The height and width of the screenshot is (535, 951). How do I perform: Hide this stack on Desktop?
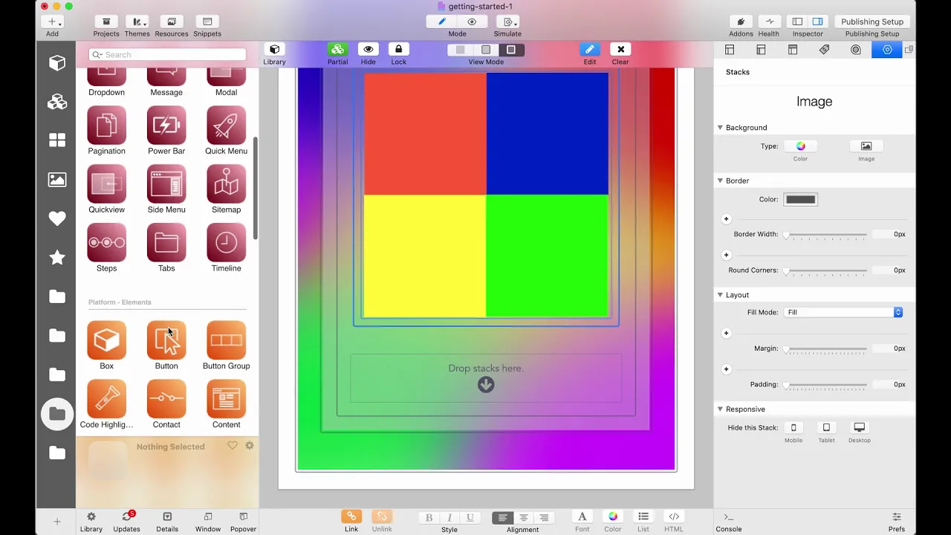tap(860, 427)
